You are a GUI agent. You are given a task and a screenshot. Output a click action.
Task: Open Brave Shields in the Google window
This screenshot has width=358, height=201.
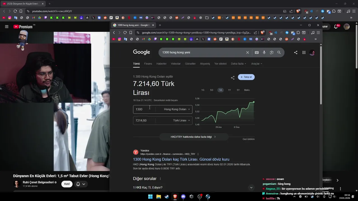[x=262, y=33]
